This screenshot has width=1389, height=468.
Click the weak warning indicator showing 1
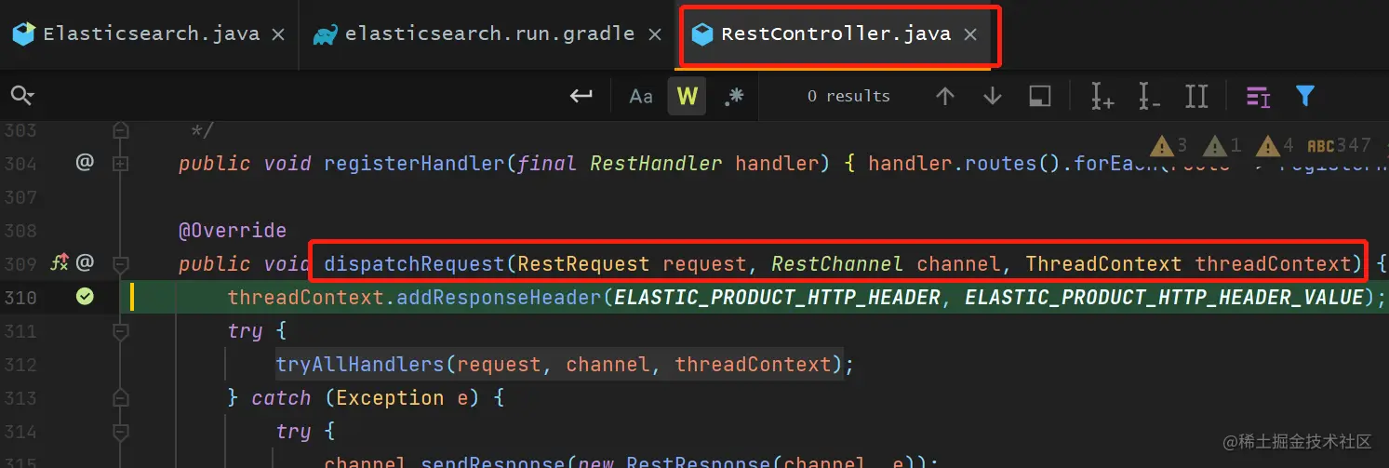point(1222,145)
